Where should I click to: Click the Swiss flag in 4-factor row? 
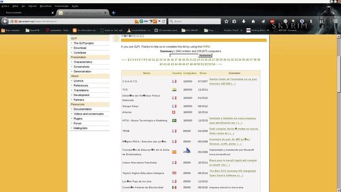174,113
